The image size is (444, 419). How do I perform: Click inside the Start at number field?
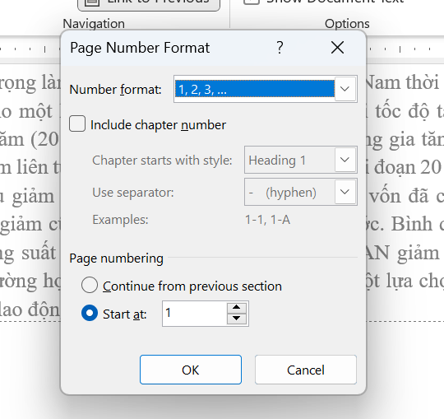[x=195, y=314]
